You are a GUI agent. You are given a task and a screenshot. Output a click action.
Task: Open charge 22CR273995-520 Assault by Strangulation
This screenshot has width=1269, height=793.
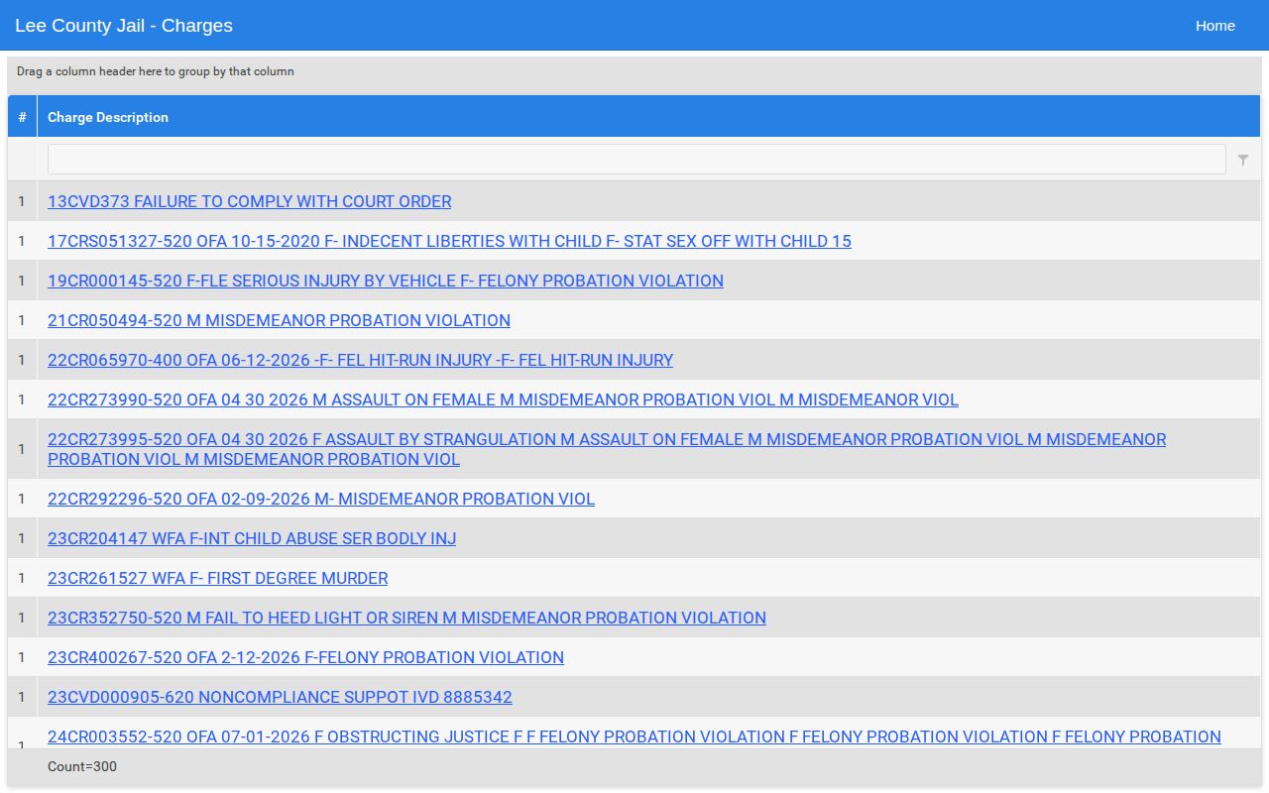pos(607,449)
